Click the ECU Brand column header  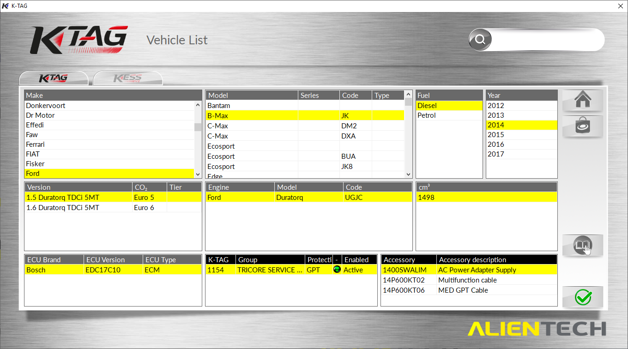point(54,259)
